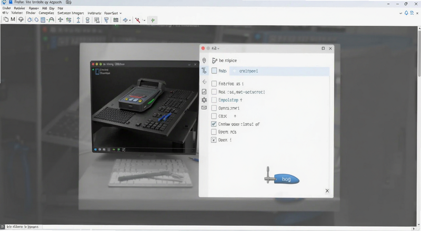Viewport: 421px width, 231px height.
Task: Tick the 'Epert' checkbox
Action: click(214, 132)
